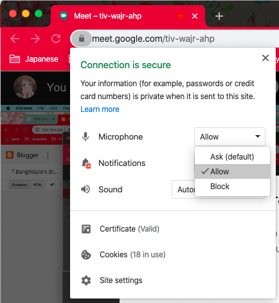Reload the Meet page
The height and width of the screenshot is (303, 279).
pyautogui.click(x=56, y=39)
